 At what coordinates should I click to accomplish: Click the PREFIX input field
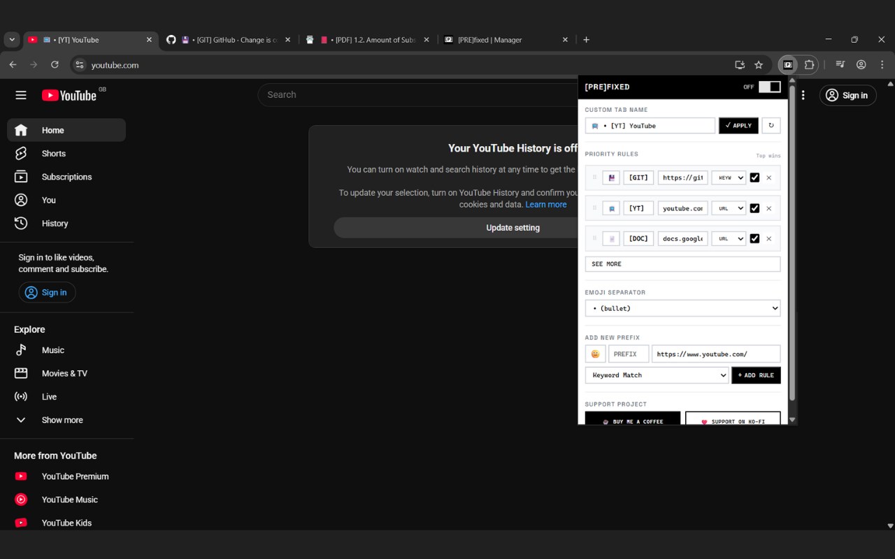[629, 354]
